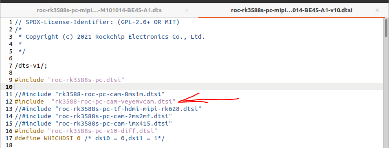389x148 pixels.
Task: Click the commented rk628.dtsi include line
Action: click(108, 108)
